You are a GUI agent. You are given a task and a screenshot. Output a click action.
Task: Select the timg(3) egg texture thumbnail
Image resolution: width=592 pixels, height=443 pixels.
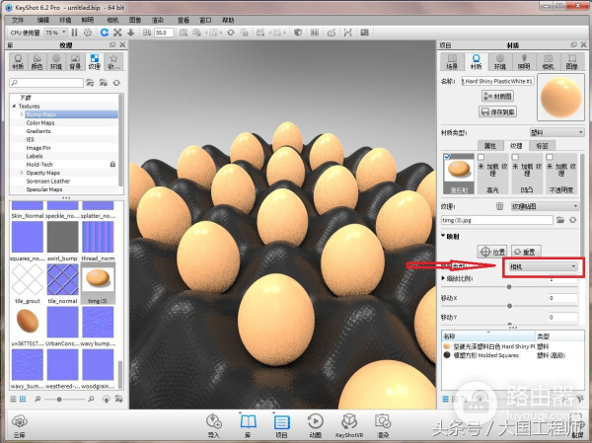(x=98, y=283)
